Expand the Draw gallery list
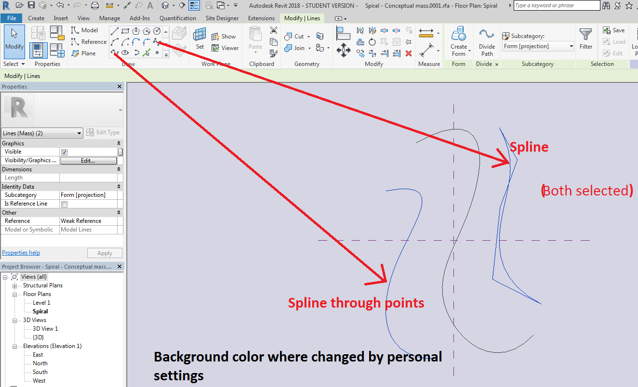The image size is (638, 387). click(x=166, y=54)
